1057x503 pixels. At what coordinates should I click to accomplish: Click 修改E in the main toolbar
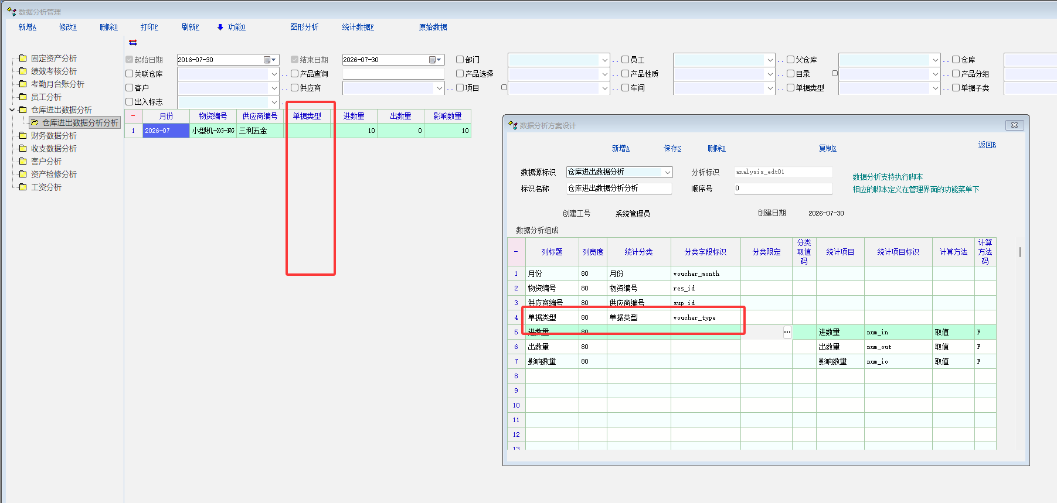pyautogui.click(x=68, y=27)
